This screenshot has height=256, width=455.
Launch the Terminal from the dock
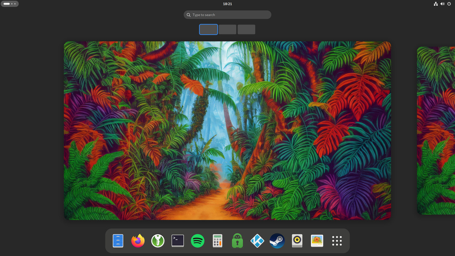(178, 241)
